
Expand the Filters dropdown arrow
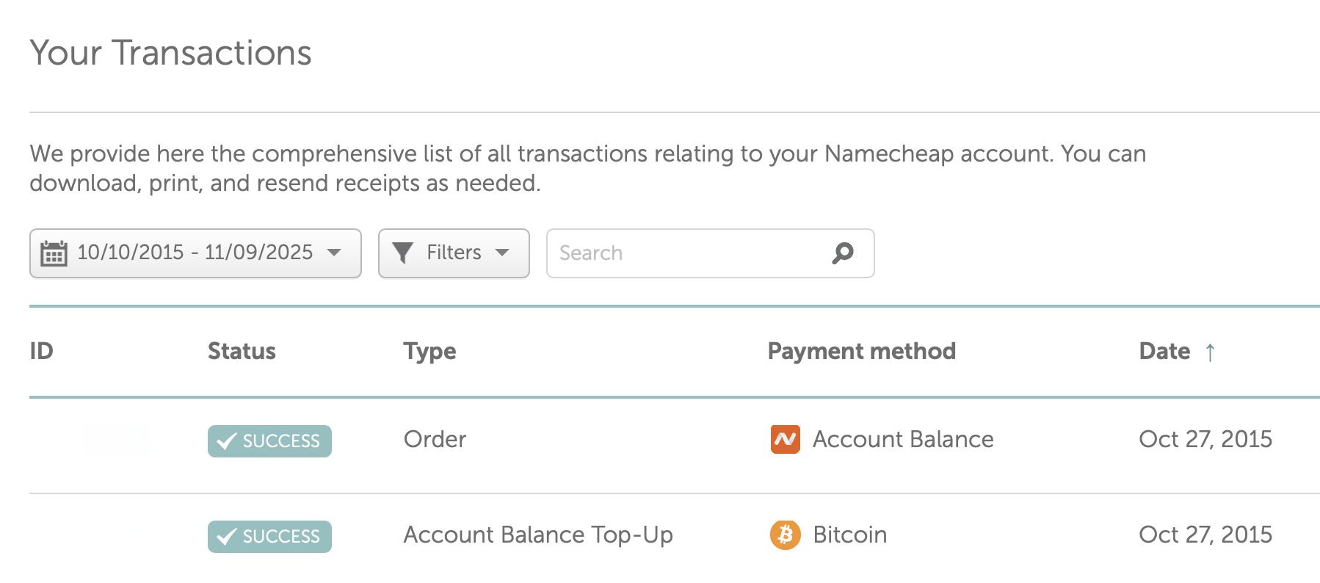pyautogui.click(x=502, y=253)
